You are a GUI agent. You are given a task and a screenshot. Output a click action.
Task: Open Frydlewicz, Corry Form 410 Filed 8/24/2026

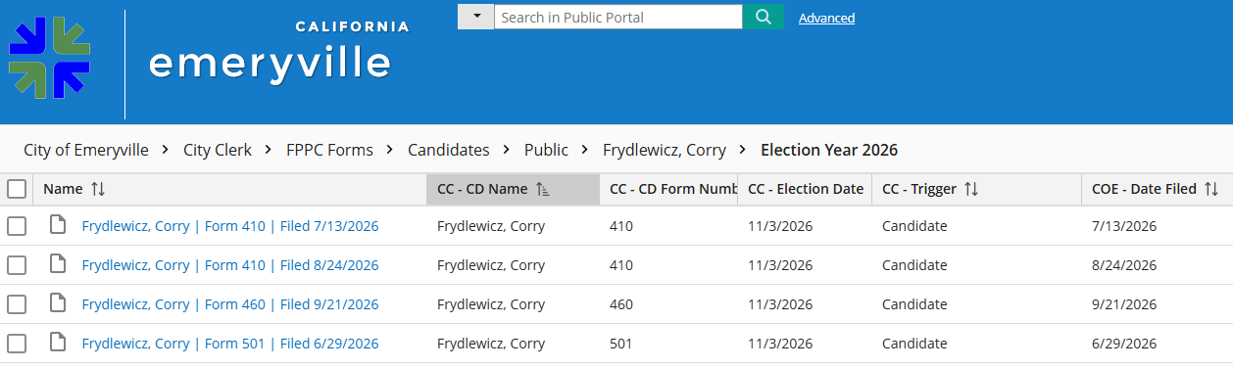point(230,265)
